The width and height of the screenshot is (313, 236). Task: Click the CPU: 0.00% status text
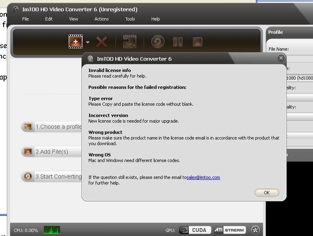point(26,230)
